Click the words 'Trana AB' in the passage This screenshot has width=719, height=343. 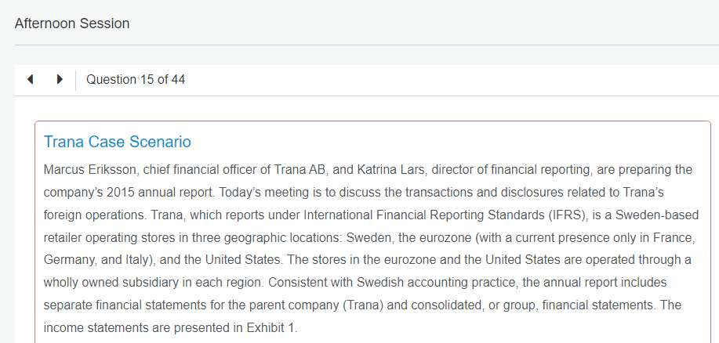coord(300,170)
